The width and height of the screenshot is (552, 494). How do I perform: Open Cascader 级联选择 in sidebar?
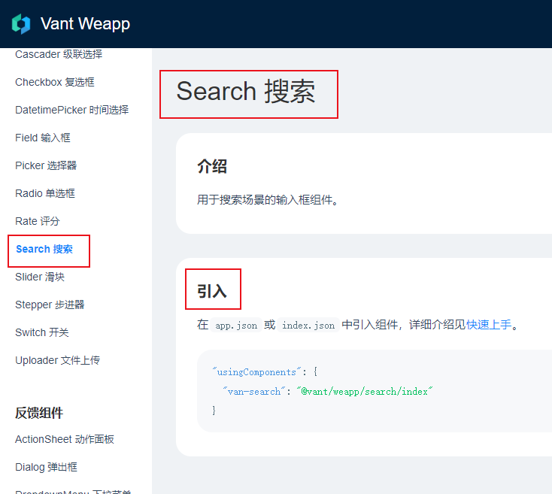(x=59, y=55)
